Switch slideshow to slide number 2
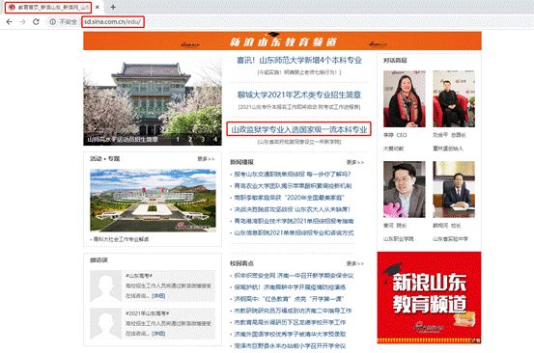The image size is (534, 353). tap(190, 139)
